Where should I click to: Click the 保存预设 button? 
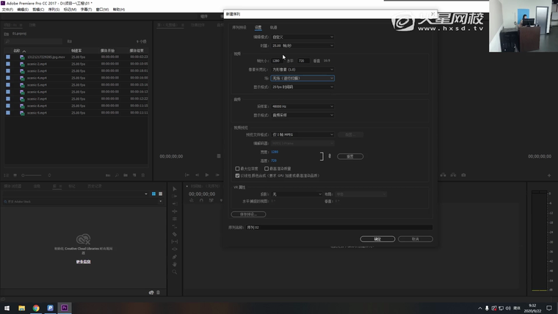point(248,214)
